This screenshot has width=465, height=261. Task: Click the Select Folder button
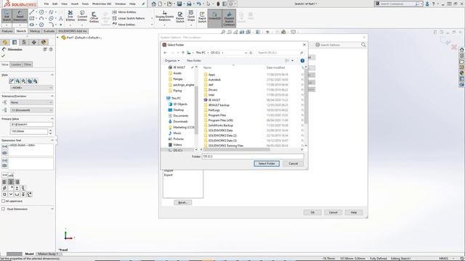267,164
